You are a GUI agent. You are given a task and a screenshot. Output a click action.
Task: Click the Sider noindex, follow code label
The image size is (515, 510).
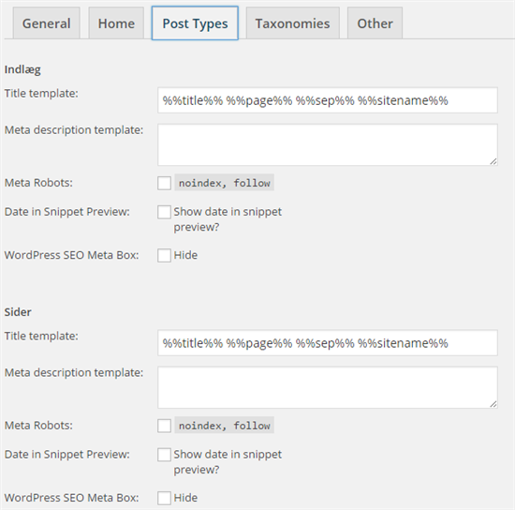click(225, 426)
